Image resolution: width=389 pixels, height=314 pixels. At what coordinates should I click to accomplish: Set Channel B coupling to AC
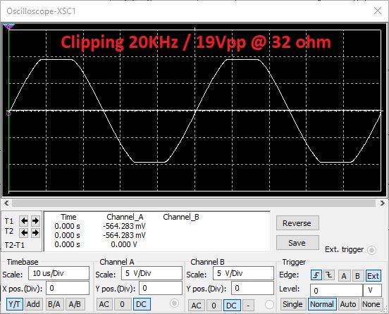[x=197, y=306]
